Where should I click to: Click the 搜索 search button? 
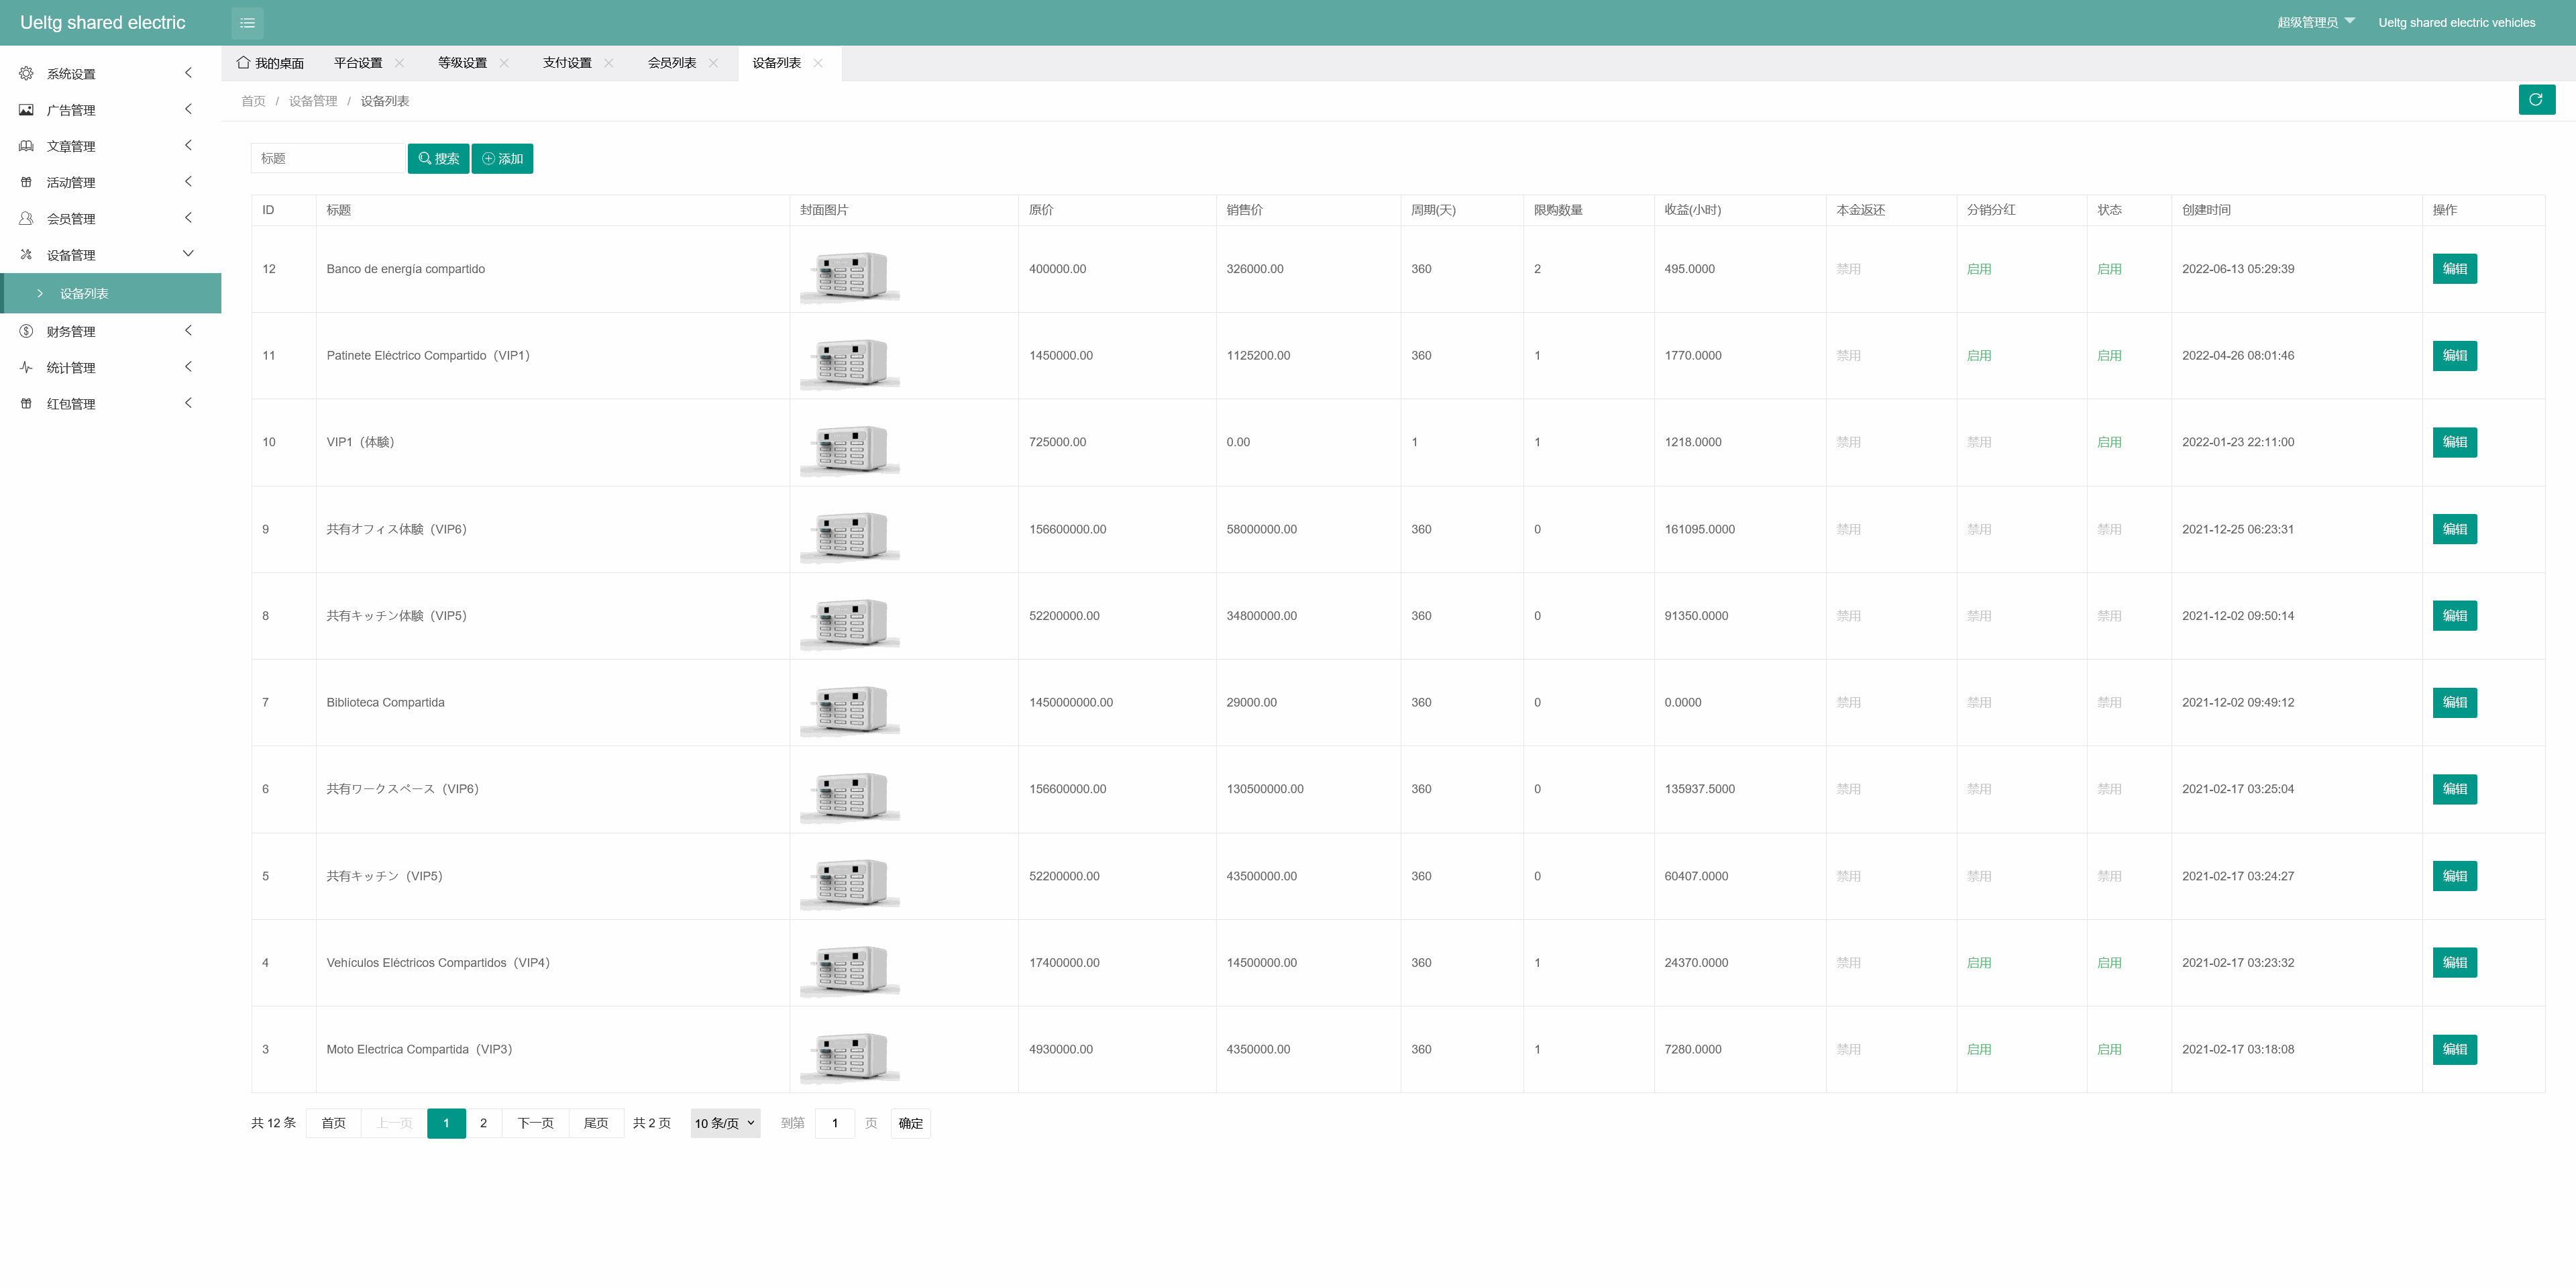tap(438, 159)
